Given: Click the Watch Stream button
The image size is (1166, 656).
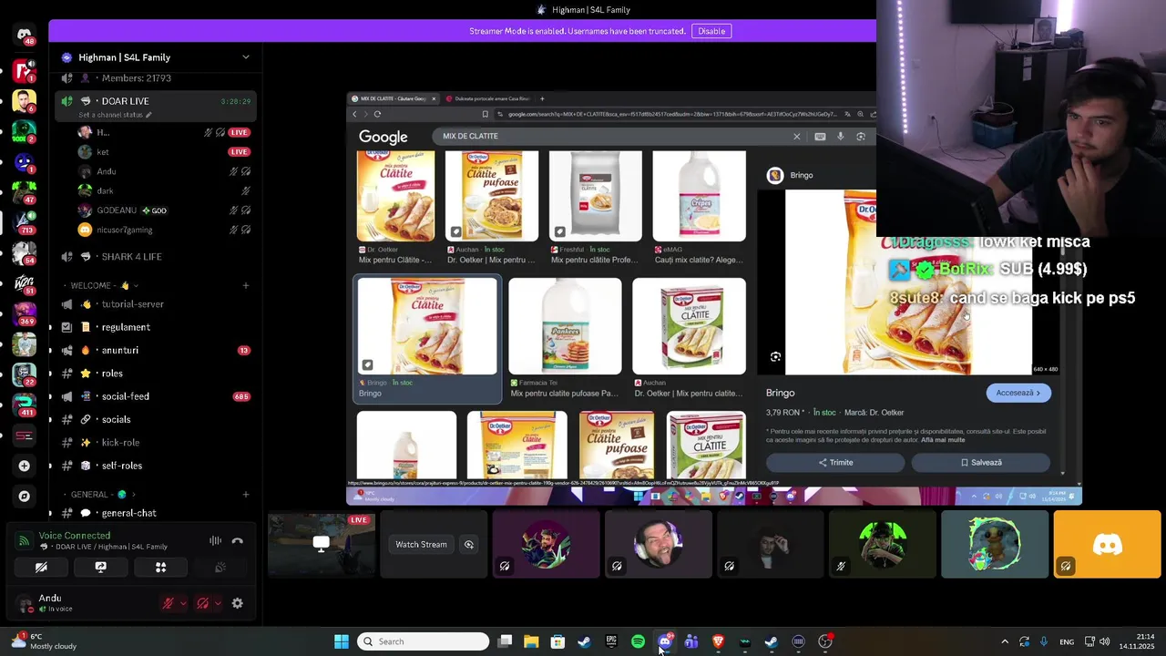Looking at the screenshot, I should point(421,545).
